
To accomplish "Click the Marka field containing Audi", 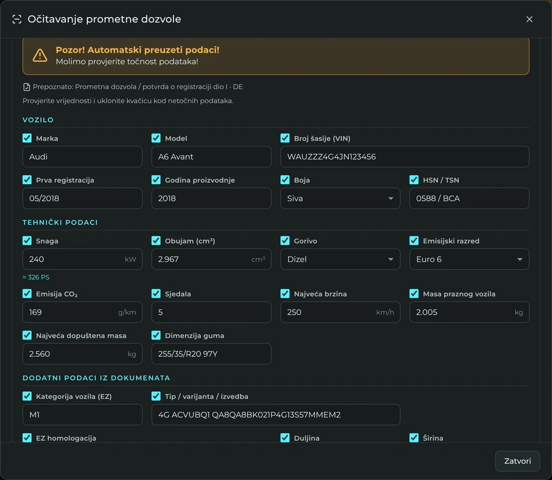I will (x=82, y=157).
